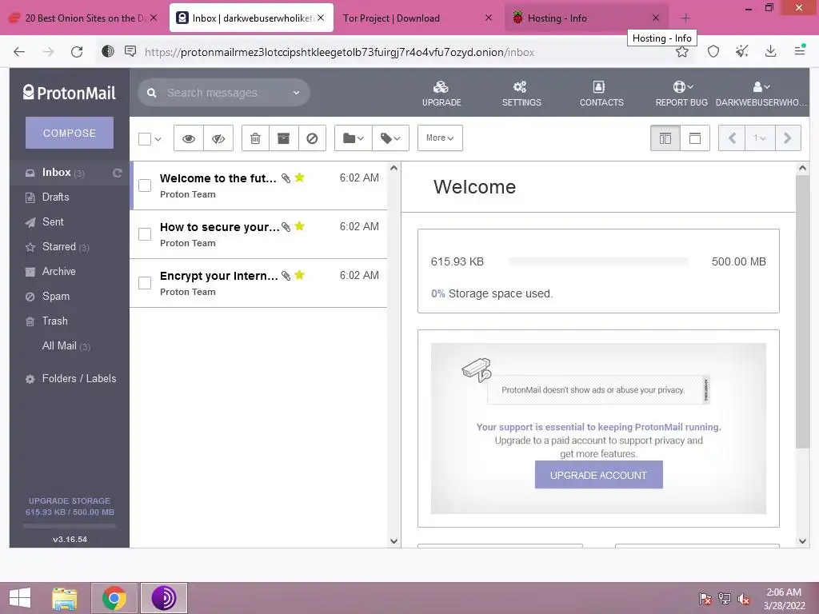The width and height of the screenshot is (819, 614).
Task: Check the 'How to secure your...' message checkbox
Action: 145,234
